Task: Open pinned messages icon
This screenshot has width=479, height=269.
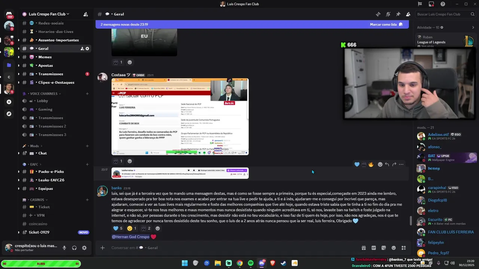Action: pos(398,14)
